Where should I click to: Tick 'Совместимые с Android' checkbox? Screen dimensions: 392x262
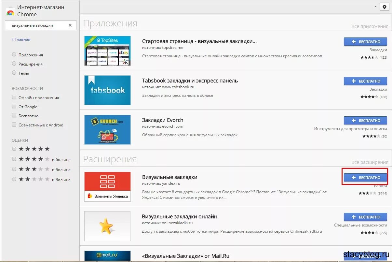(x=14, y=125)
